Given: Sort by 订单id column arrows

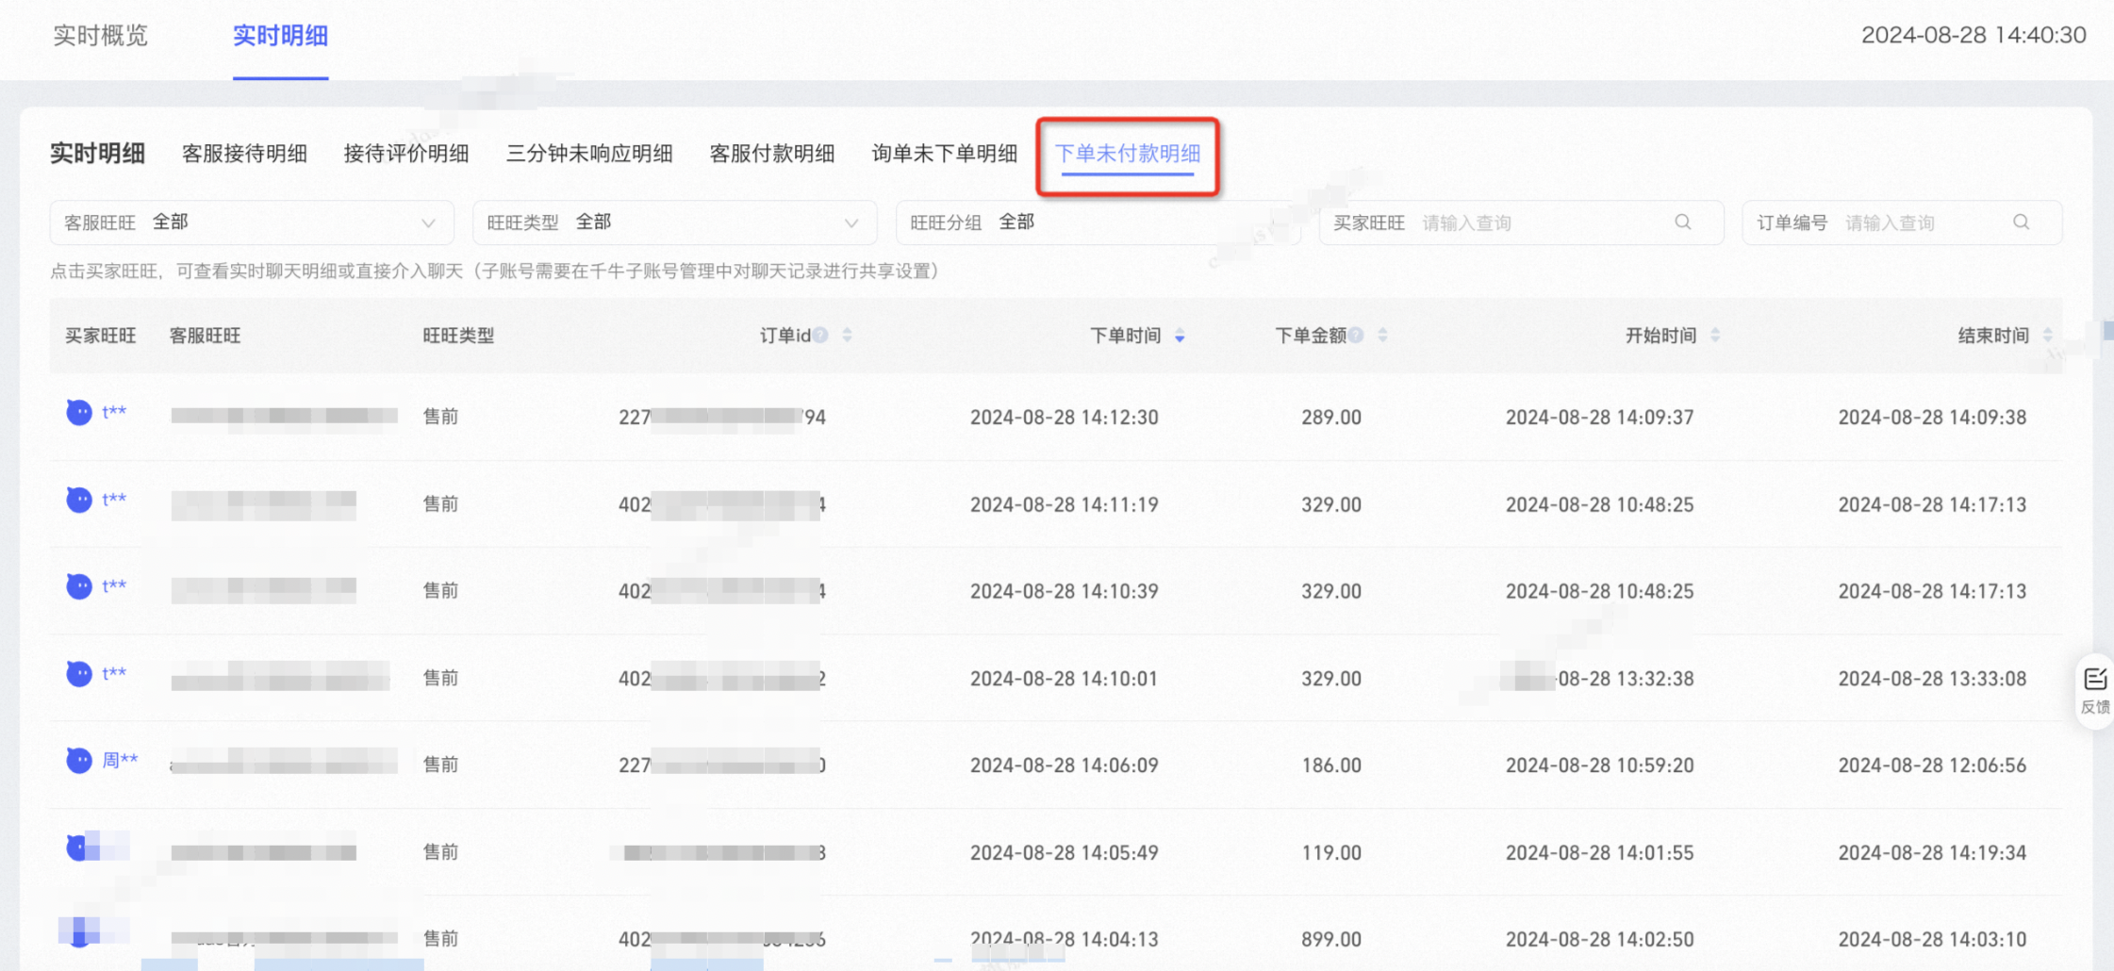Looking at the screenshot, I should (848, 336).
